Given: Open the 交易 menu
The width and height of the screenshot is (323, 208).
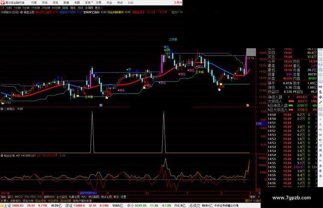Looking at the screenshot, I should 98,3.
